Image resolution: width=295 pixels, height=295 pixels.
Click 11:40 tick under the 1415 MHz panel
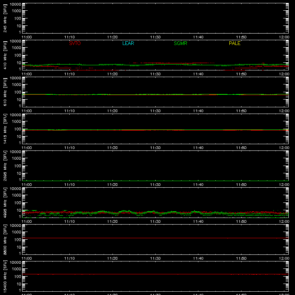tap(198, 148)
